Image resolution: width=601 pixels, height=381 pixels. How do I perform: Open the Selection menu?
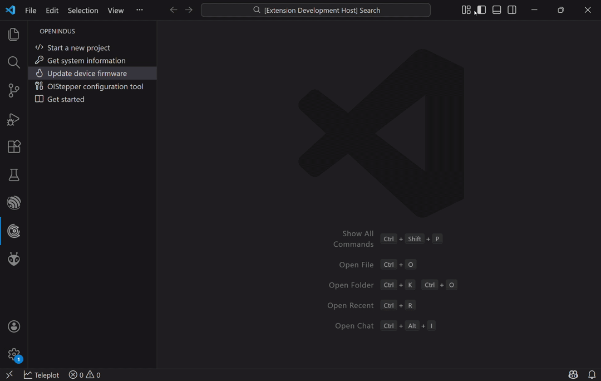click(x=83, y=11)
